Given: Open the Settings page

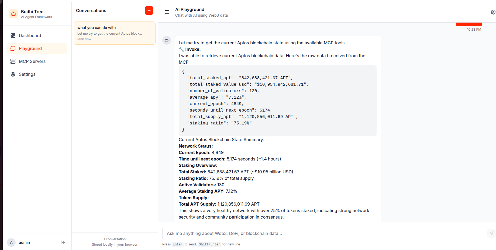Looking at the screenshot, I should coord(37,74).
